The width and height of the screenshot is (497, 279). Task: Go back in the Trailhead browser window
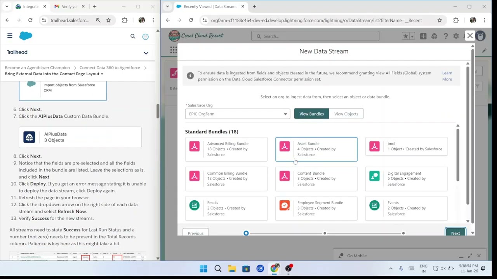[x=7, y=20]
